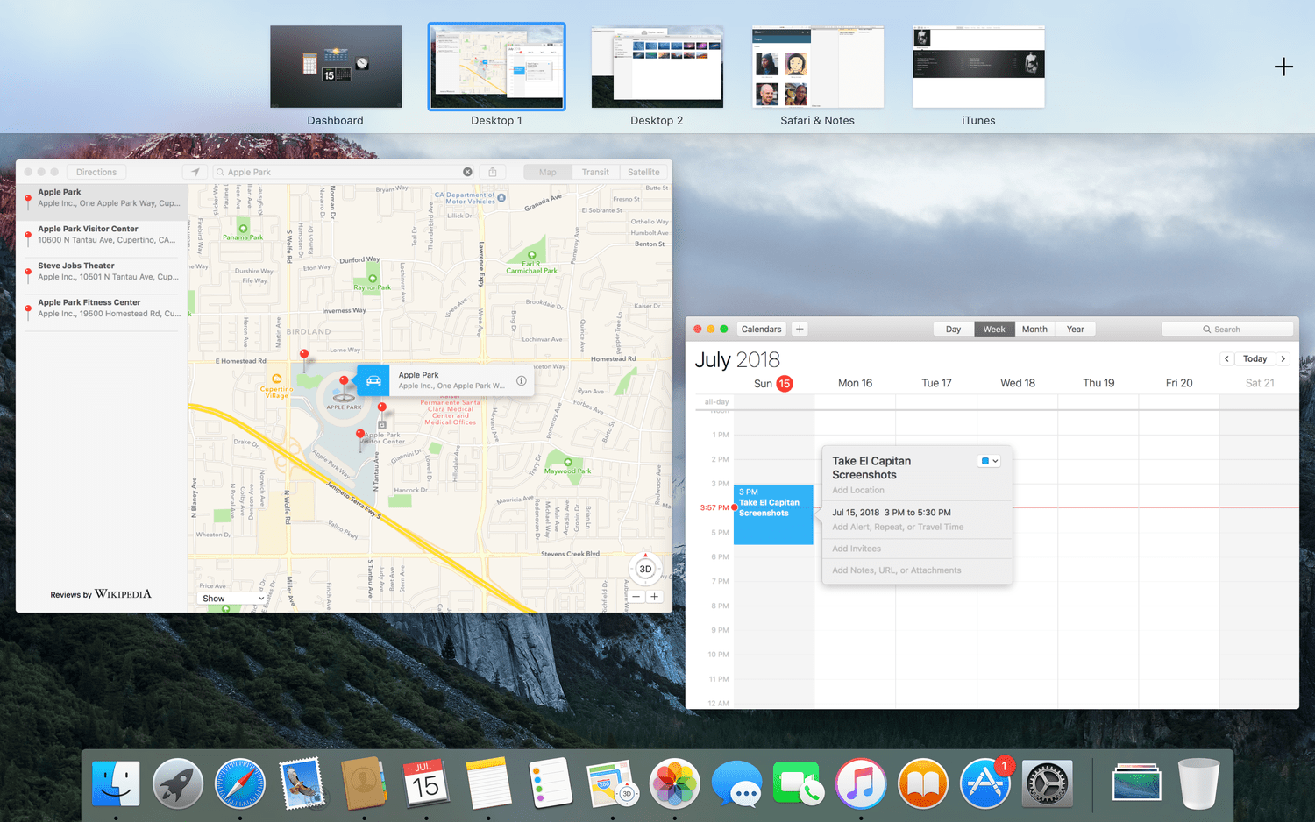Open event calendar color dropdown
Screen dimensions: 1315x822
(x=989, y=461)
